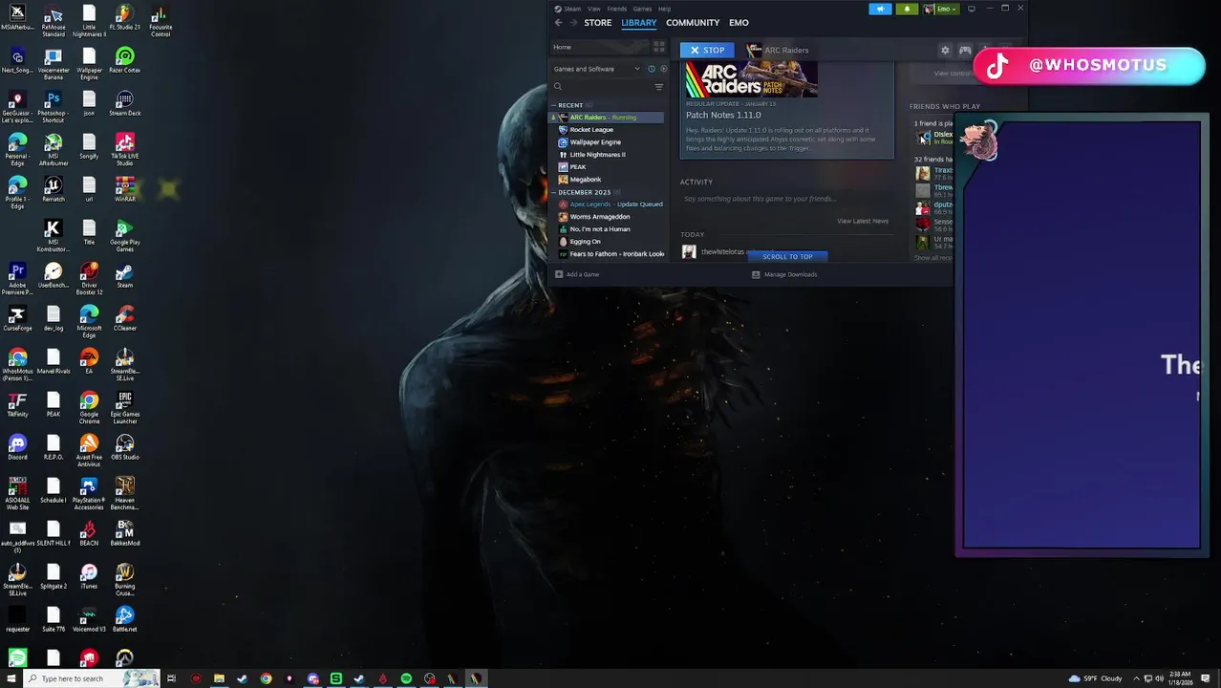Select Fears to Fathom - Ironbark Lookout

[x=607, y=254]
